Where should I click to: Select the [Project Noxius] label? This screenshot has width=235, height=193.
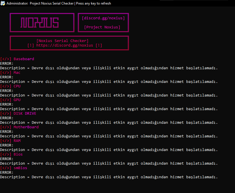coord(103,27)
